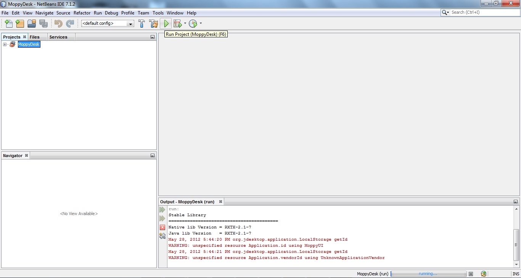521x278 pixels.
Task: Click the globe notification icon in status bar
Action: pyautogui.click(x=484, y=274)
